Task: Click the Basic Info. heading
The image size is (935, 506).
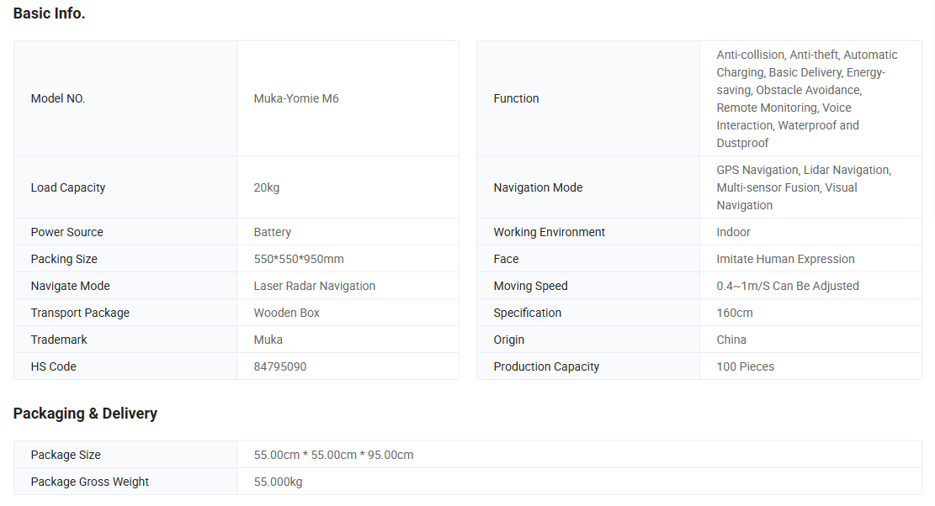Action: click(x=49, y=13)
